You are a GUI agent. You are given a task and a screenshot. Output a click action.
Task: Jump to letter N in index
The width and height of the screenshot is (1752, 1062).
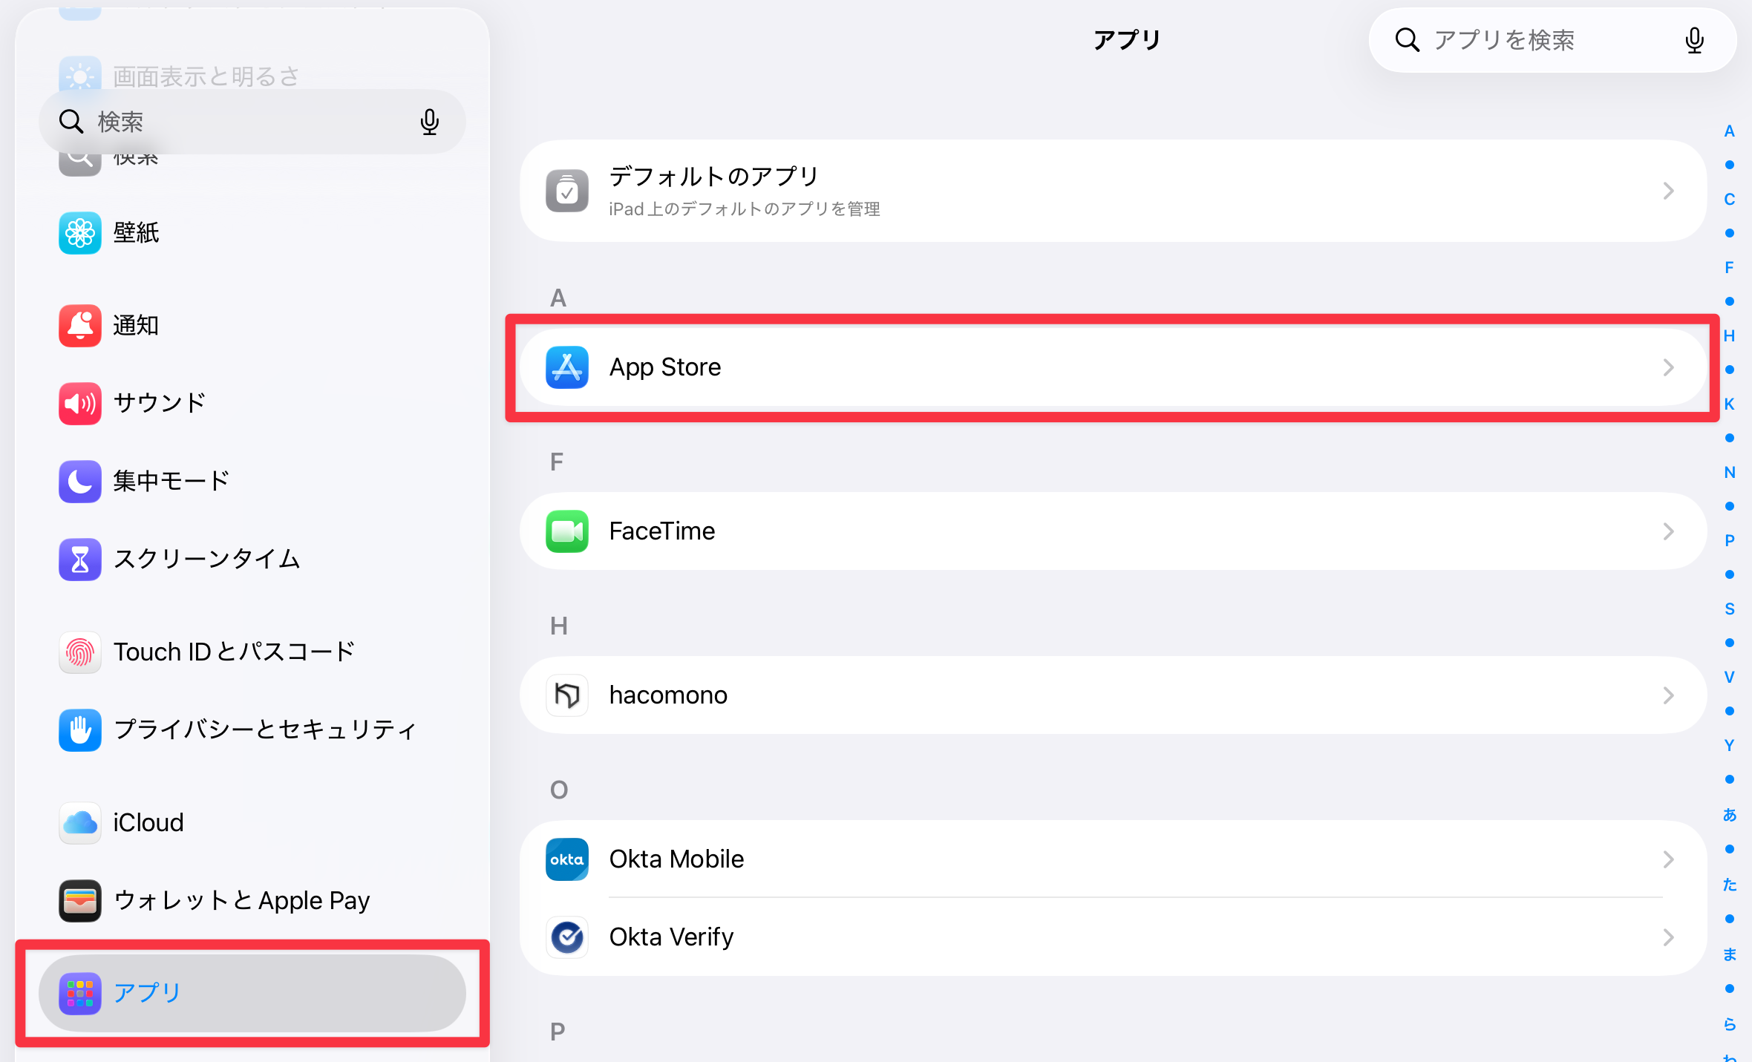1730,473
